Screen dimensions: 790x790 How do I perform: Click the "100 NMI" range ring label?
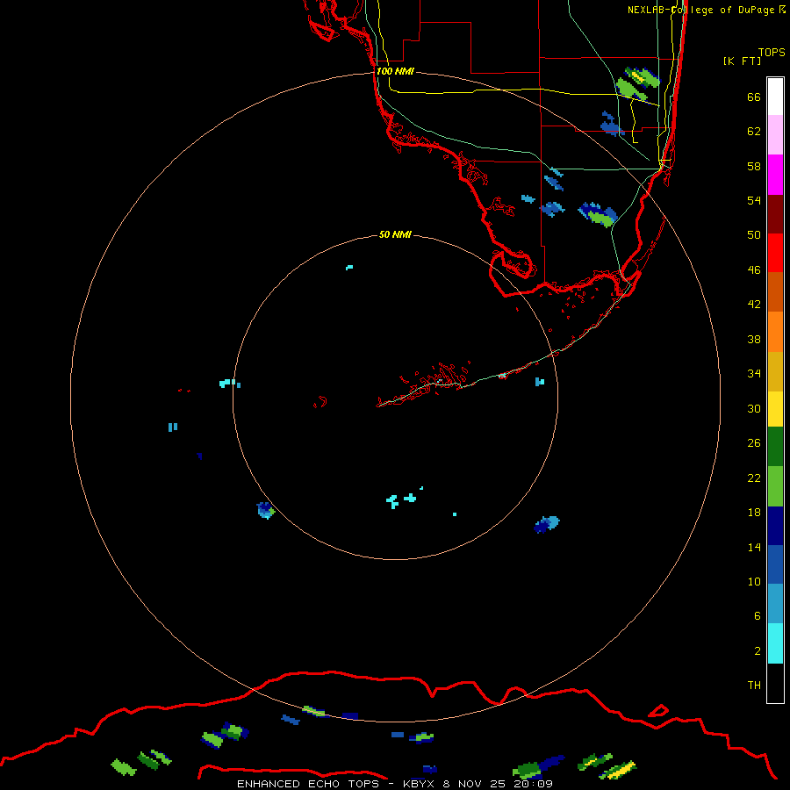pyautogui.click(x=395, y=71)
